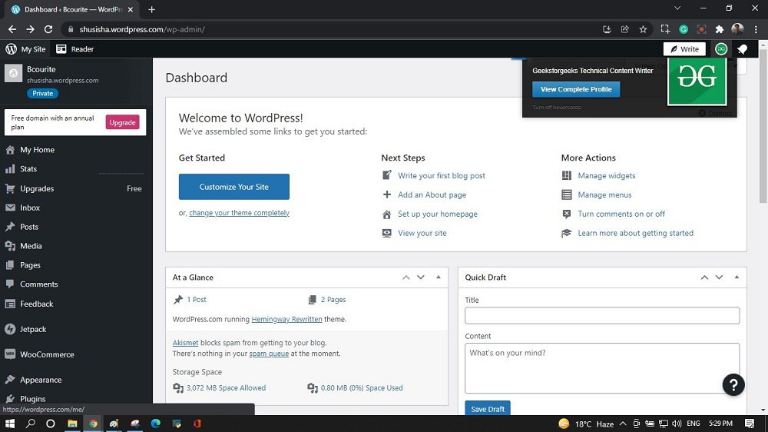This screenshot has height=432, width=768.
Task: Click the Write button in top bar
Action: (x=684, y=49)
